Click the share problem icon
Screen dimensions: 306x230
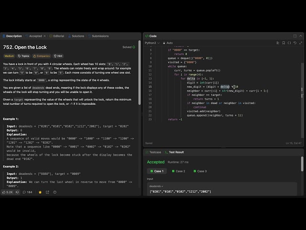pyautogui.click(x=47, y=192)
